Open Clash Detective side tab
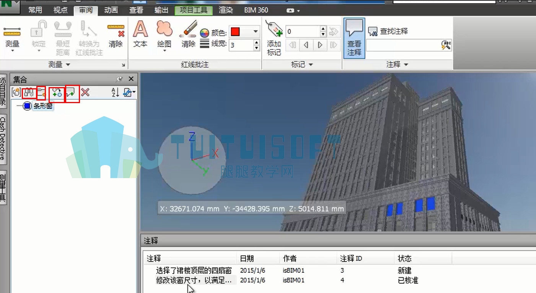This screenshot has width=536, height=293. (3, 138)
